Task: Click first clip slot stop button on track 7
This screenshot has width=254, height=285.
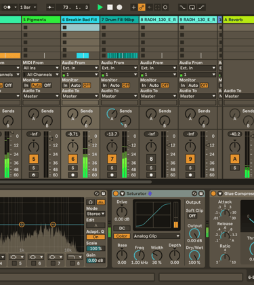Action: coord(104,27)
